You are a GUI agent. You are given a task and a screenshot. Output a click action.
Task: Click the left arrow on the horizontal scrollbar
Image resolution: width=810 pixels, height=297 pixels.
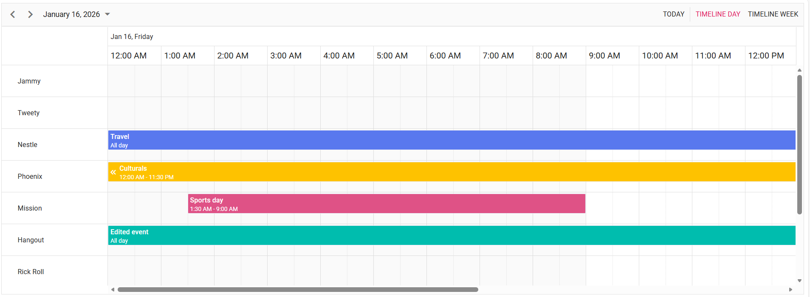(113, 289)
